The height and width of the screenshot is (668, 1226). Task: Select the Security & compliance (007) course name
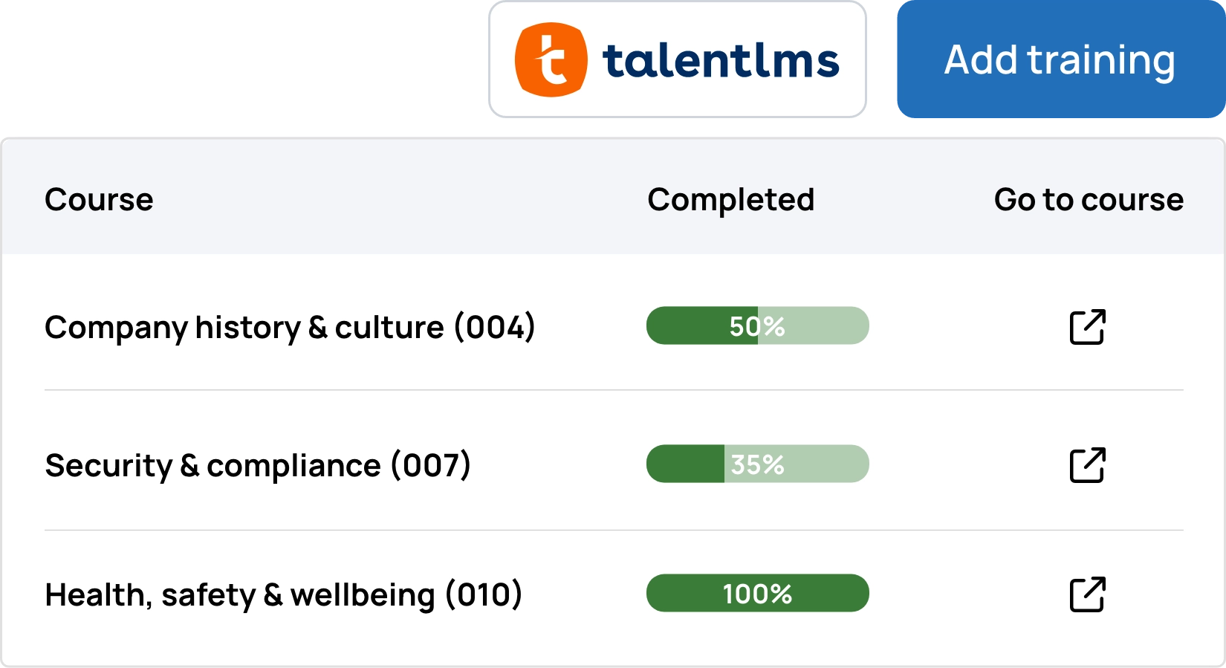[x=258, y=466]
